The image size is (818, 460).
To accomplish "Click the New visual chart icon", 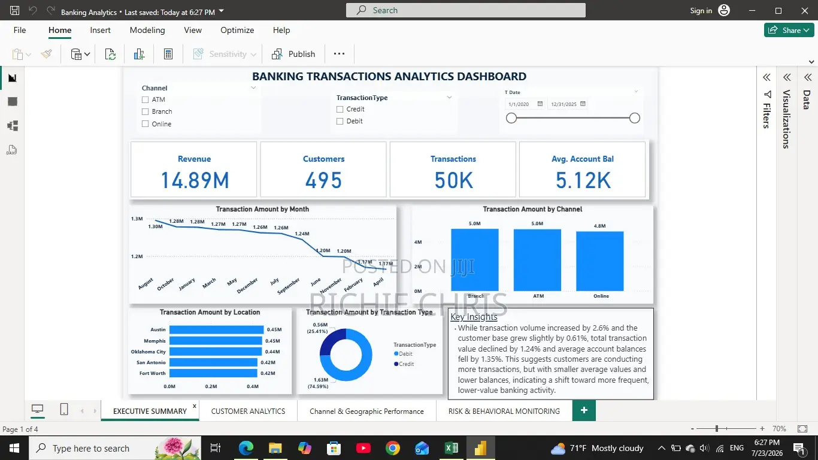I will click(x=140, y=55).
